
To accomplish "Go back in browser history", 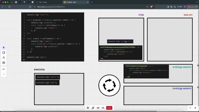I will tap(2, 7).
